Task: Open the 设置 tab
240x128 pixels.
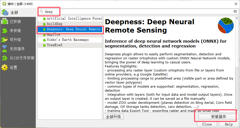Action: [18, 67]
